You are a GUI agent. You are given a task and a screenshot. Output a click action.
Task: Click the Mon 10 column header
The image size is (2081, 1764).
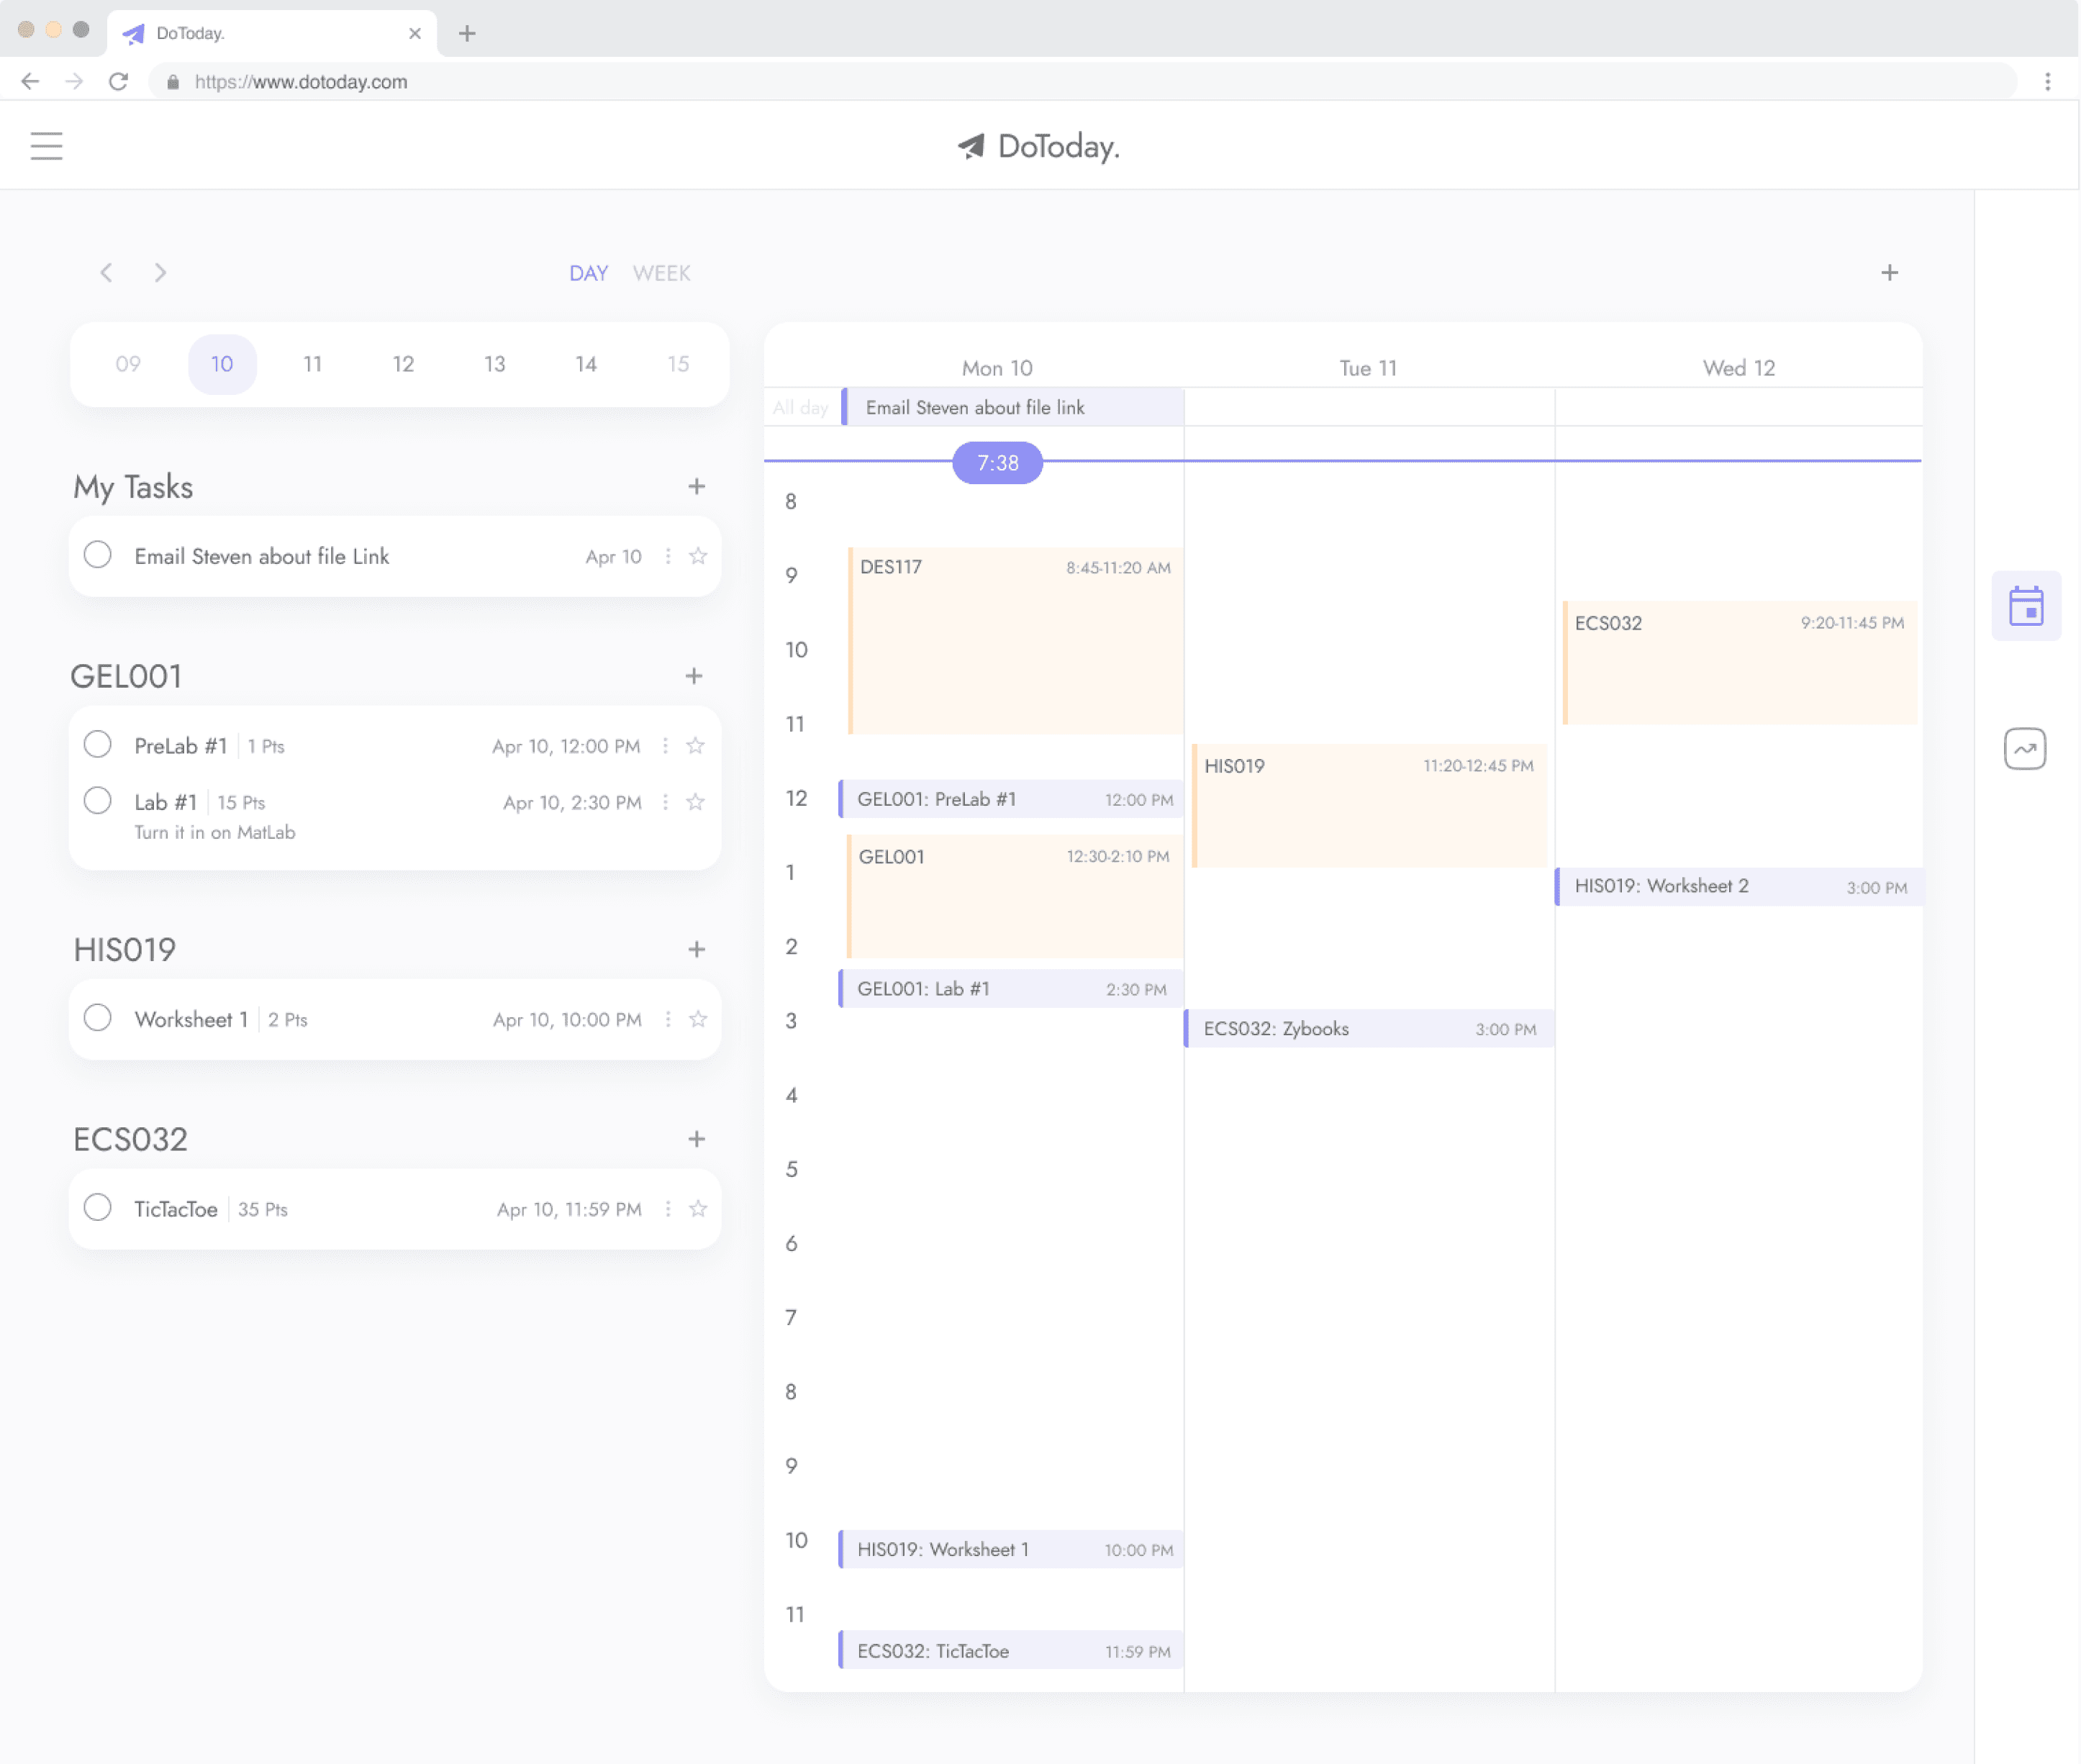click(x=997, y=368)
